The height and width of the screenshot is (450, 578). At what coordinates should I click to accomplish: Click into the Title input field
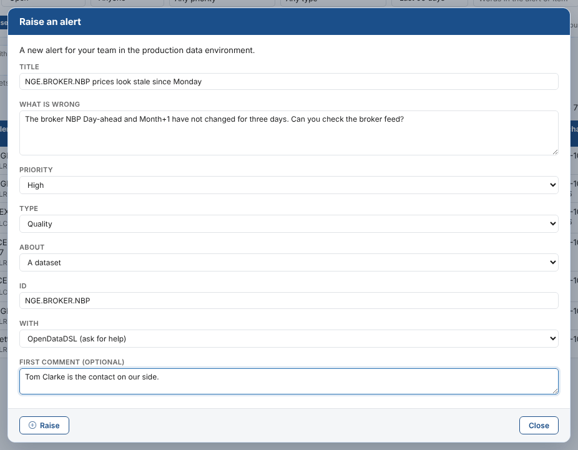[x=288, y=82]
